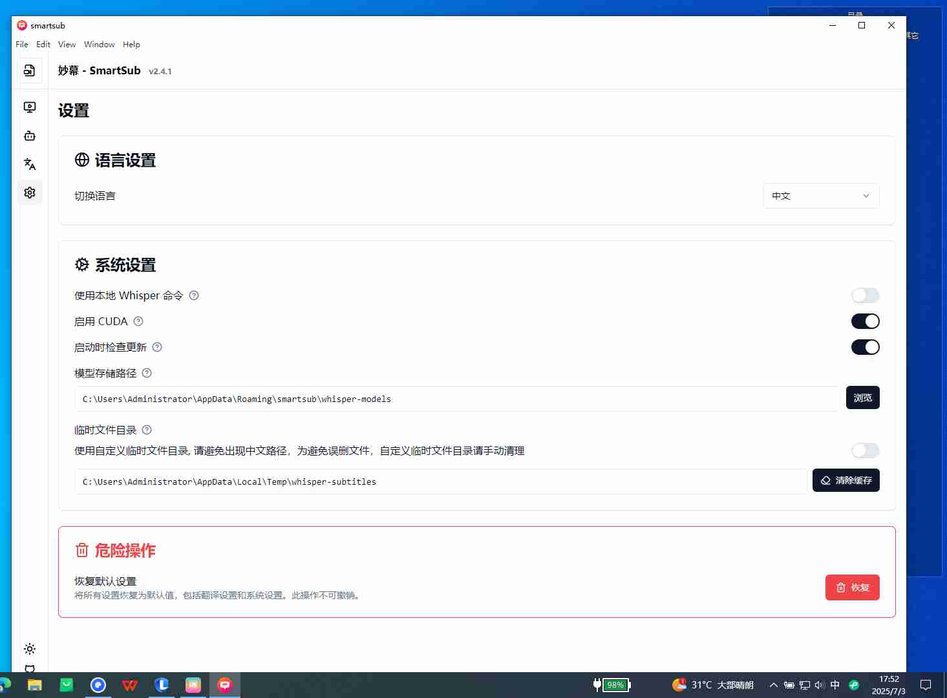
Task: Click the help icon next to 启用 CUDA
Action: 138,321
